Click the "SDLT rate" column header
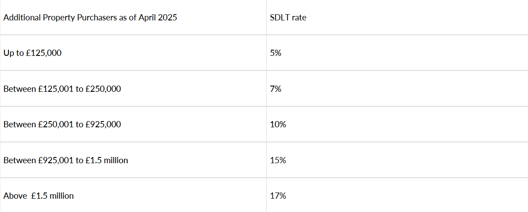 (288, 18)
